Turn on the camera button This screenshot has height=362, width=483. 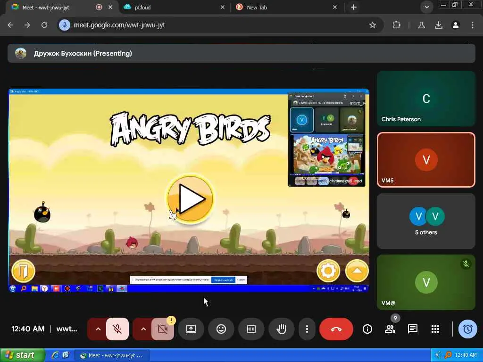point(163,329)
